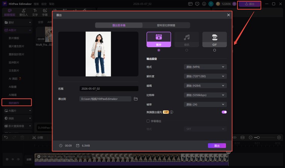Close the export dialog with X
285x168 pixels.
click(x=228, y=15)
